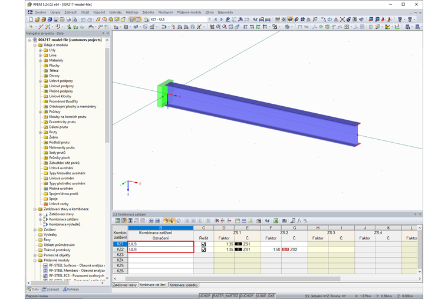Close the 2.5 Kombinace zatížení table panel
Image resolution: width=448 pixels, height=299 pixels.
(x=420, y=215)
